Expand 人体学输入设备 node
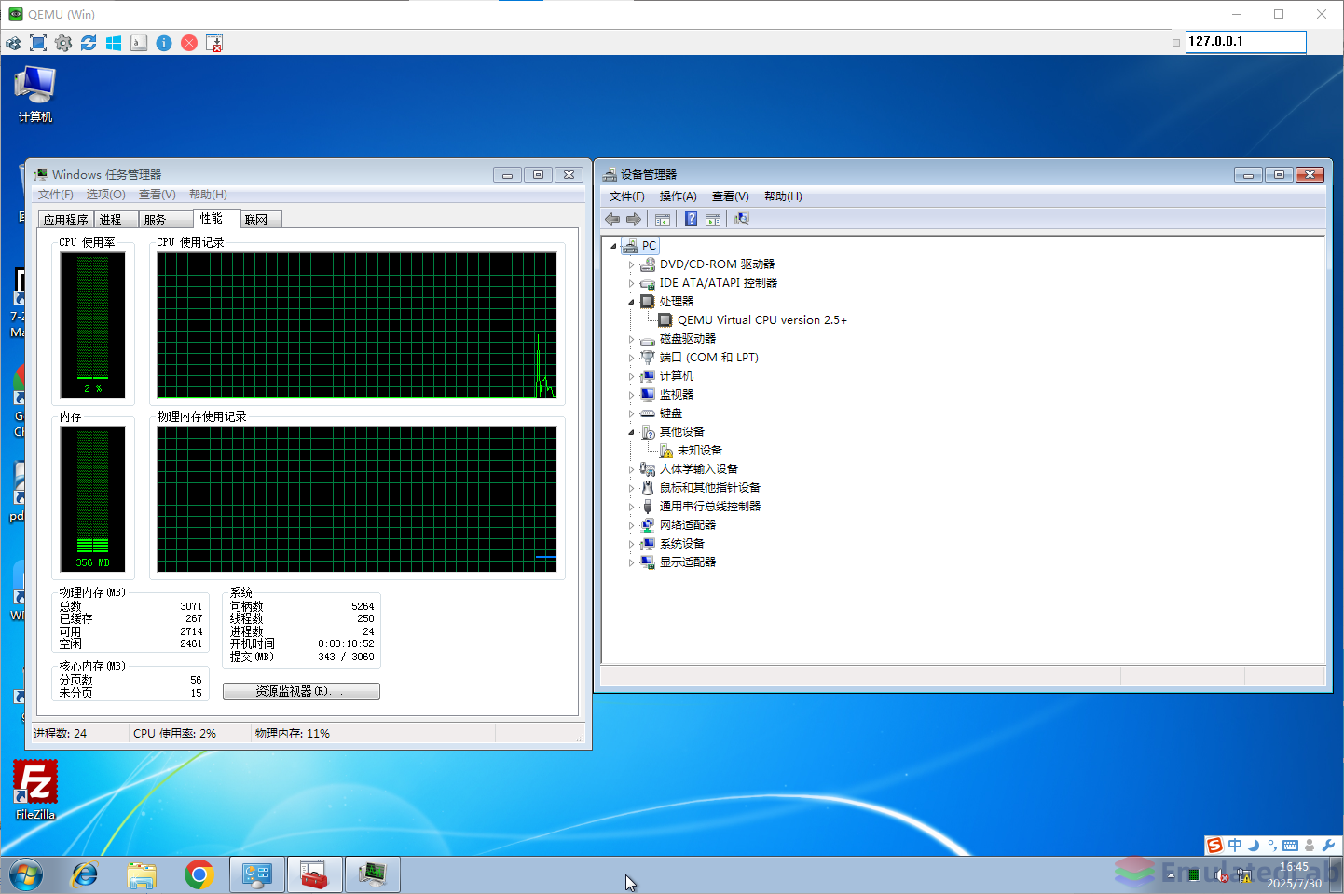1344x894 pixels. point(631,469)
